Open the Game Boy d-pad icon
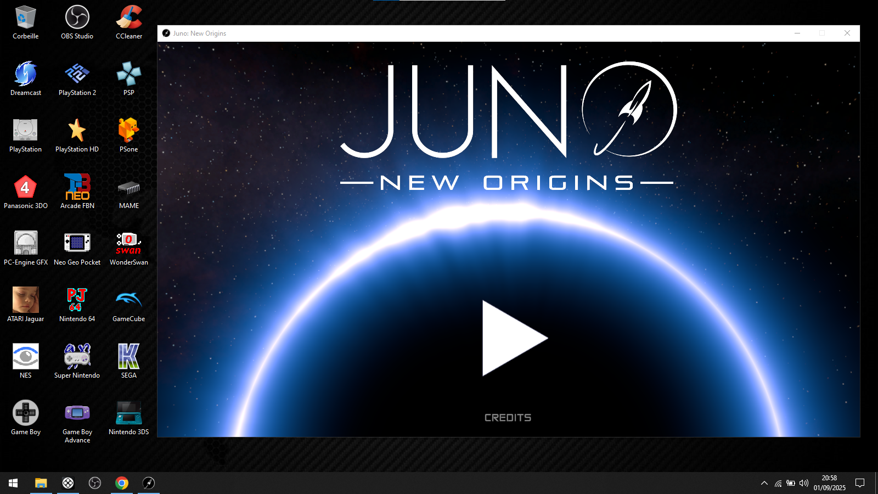This screenshot has height=494, width=878. [25, 418]
